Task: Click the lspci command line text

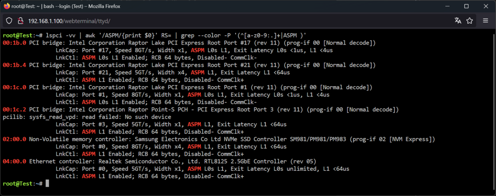Action: click(176, 35)
